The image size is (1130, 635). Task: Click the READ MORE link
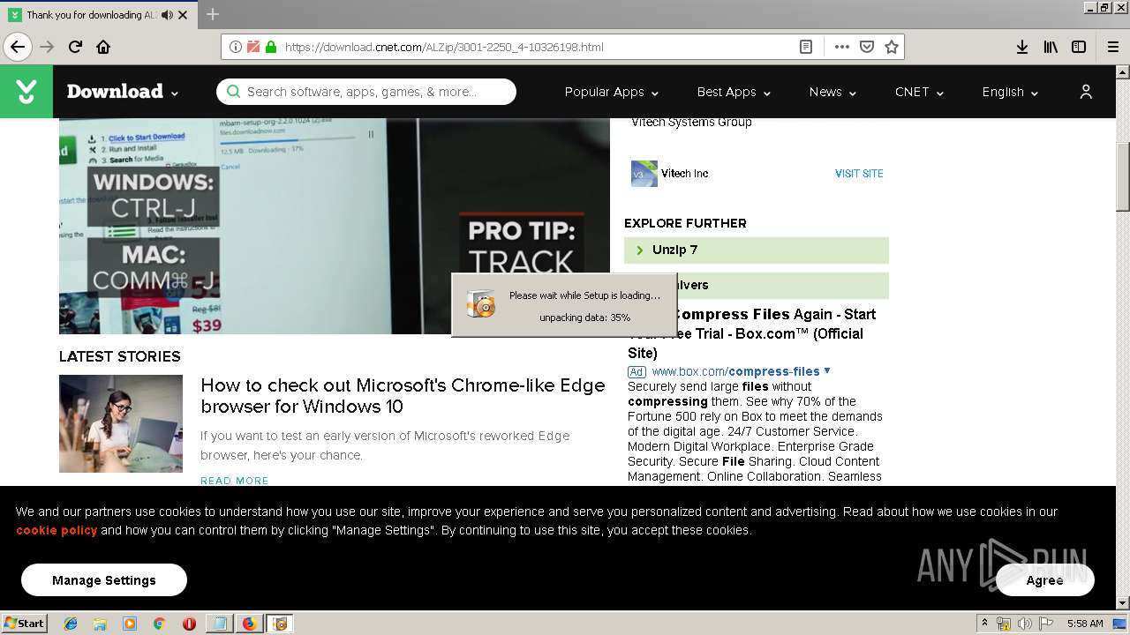click(235, 481)
